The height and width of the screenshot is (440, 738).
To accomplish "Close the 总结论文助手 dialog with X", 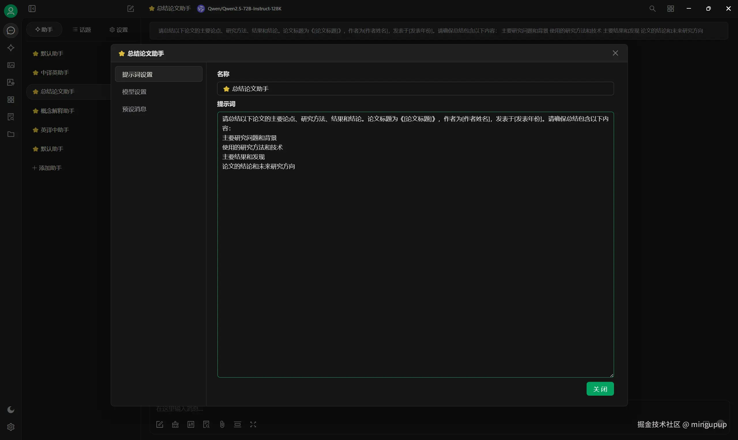I will [x=615, y=53].
